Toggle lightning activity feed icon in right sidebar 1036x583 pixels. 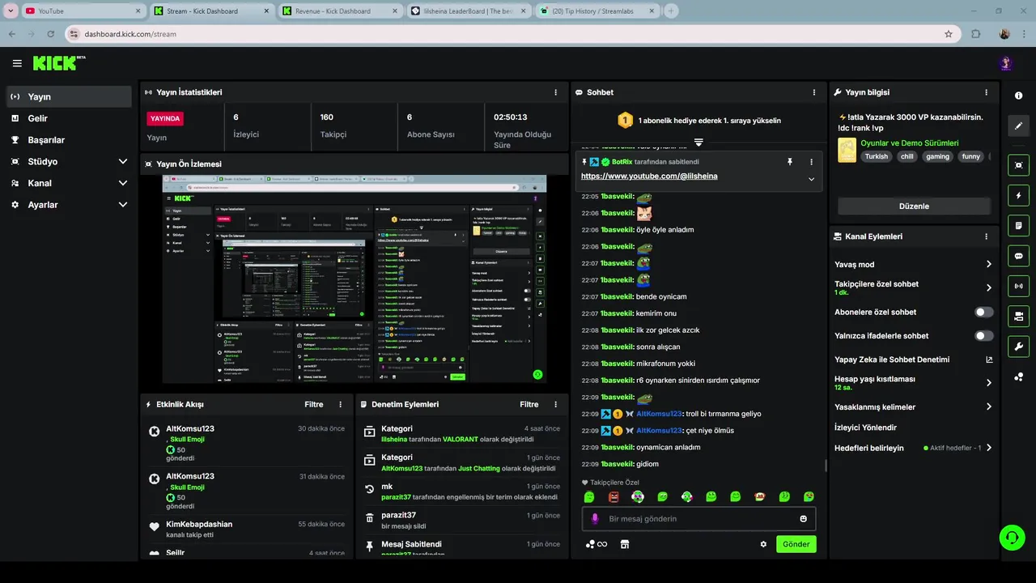1018,195
